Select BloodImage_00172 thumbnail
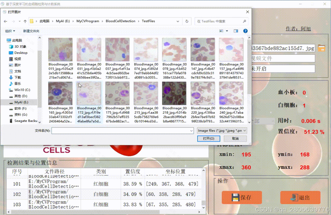The image size is (331, 215). pyautogui.click(x=89, y=93)
